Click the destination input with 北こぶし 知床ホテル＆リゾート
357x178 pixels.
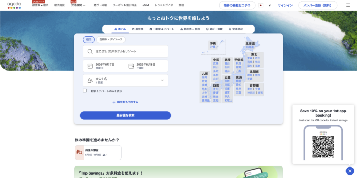[126, 51]
